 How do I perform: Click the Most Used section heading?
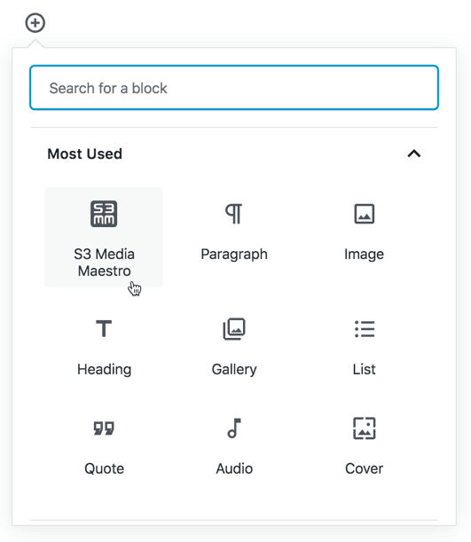click(84, 153)
